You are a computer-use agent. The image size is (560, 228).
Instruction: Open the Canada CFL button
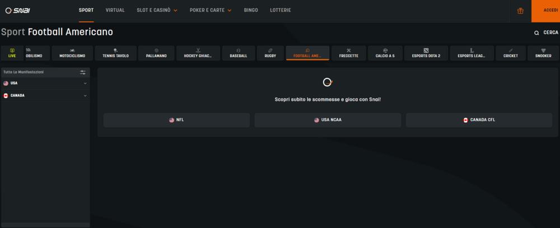click(479, 120)
